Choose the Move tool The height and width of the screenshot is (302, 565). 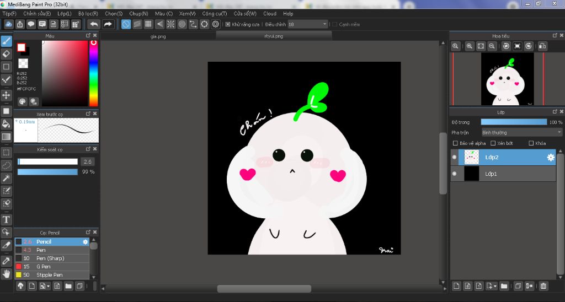pyautogui.click(x=6, y=95)
